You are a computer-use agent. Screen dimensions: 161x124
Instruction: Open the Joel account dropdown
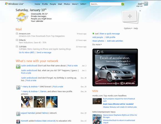[140, 4]
